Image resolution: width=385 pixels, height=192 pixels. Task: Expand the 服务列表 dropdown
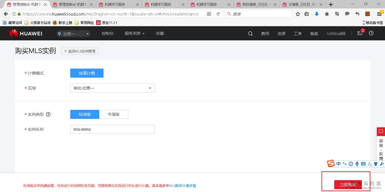(135, 33)
